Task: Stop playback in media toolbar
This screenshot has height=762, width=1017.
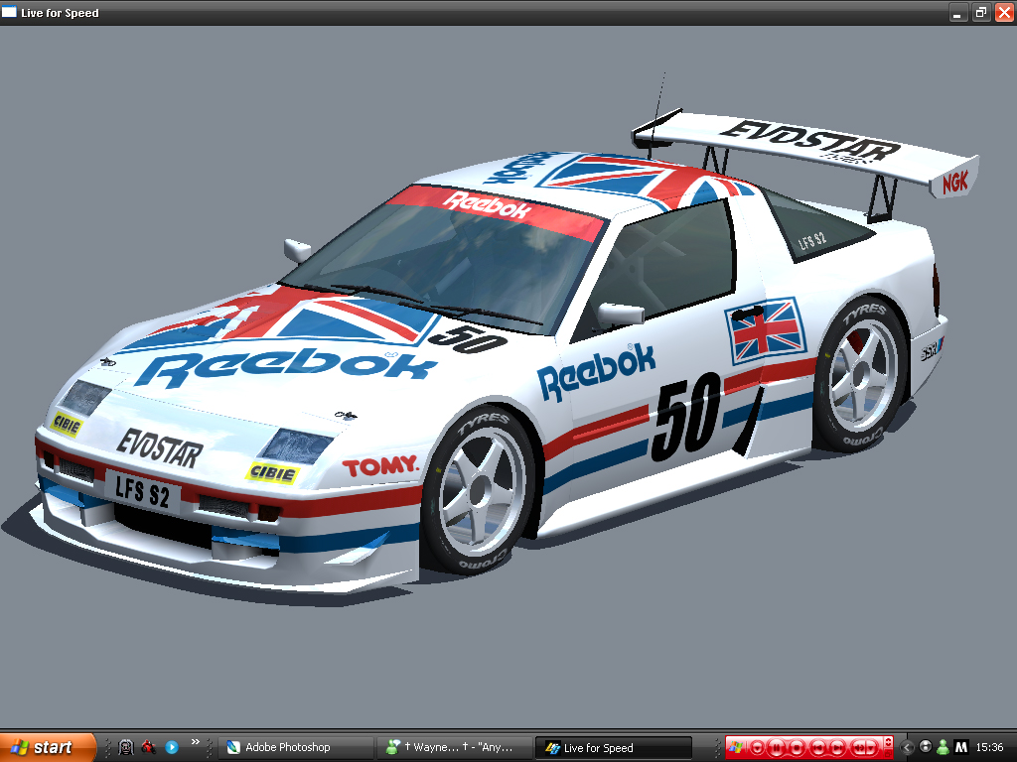Action: pos(797,748)
